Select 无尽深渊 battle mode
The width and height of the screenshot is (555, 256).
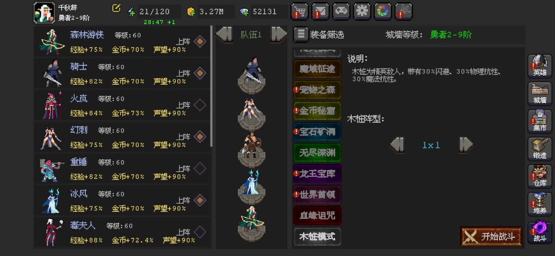pos(317,153)
